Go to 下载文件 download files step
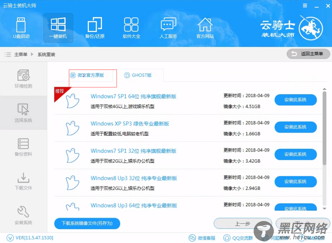This screenshot has width=332, height=243. tap(23, 181)
